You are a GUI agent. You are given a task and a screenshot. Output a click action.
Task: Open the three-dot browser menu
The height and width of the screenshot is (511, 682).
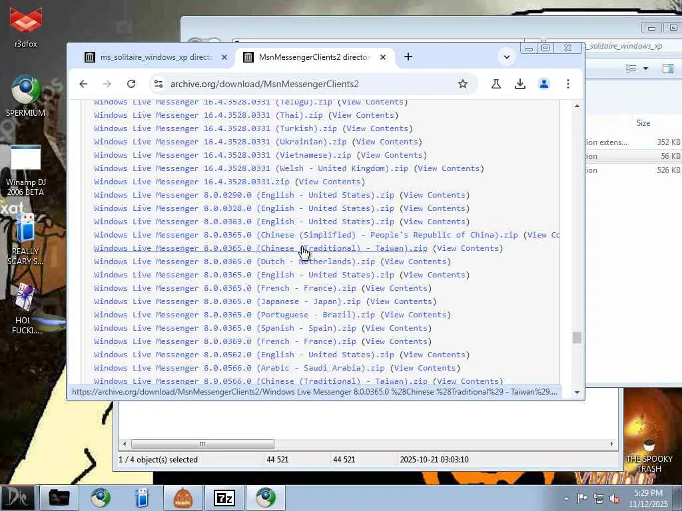[567, 84]
